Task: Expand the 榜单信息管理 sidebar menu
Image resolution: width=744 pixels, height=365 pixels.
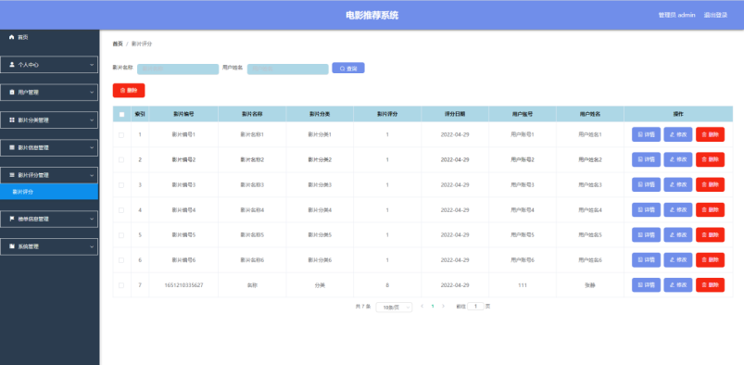Action: click(x=49, y=219)
